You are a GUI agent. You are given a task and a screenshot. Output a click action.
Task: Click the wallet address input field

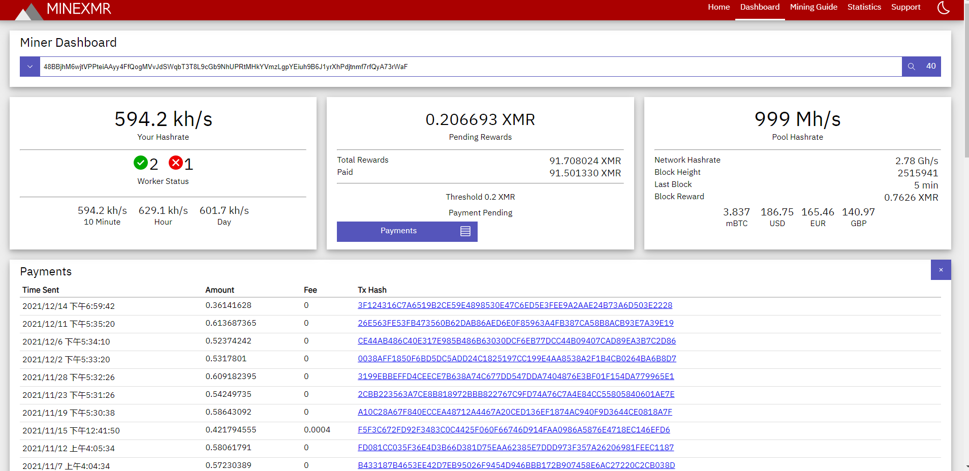point(471,67)
